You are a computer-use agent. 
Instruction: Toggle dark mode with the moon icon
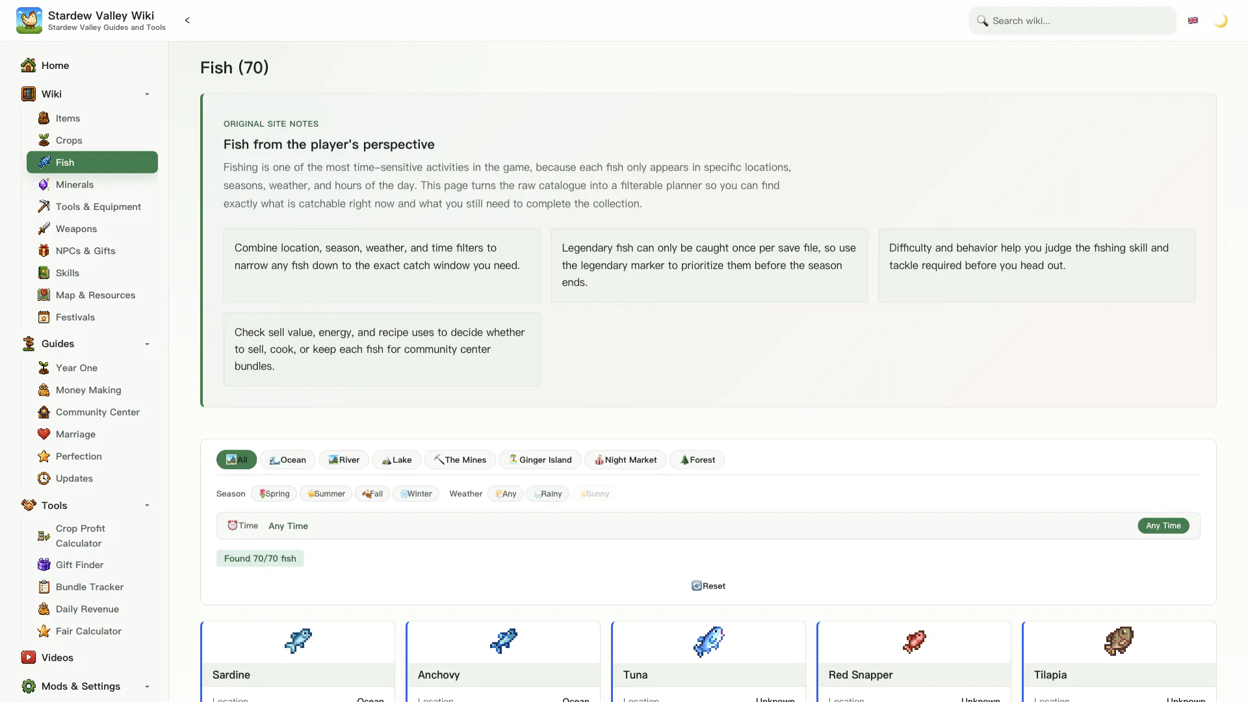pyautogui.click(x=1221, y=21)
